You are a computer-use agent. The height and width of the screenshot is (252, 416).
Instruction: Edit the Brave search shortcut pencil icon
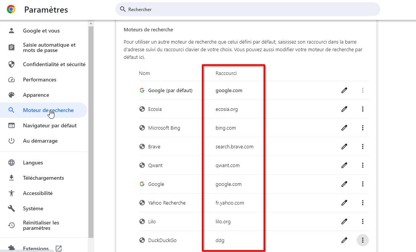click(x=344, y=146)
